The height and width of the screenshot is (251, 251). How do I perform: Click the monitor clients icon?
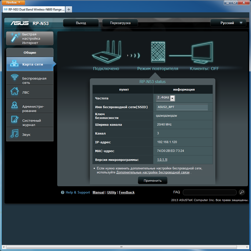coord(202,52)
